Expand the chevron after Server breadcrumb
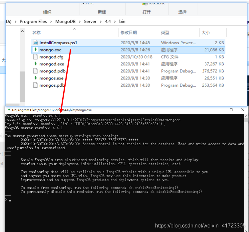 point(101,22)
